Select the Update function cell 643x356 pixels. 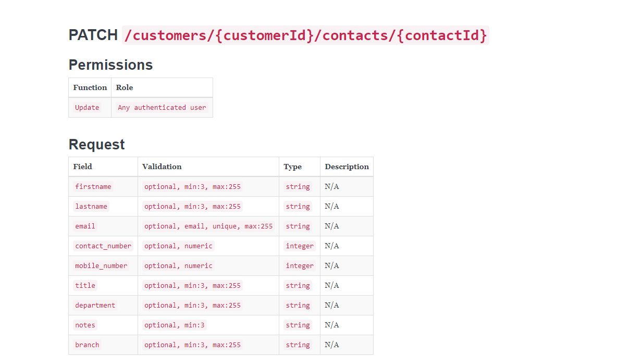(87, 108)
